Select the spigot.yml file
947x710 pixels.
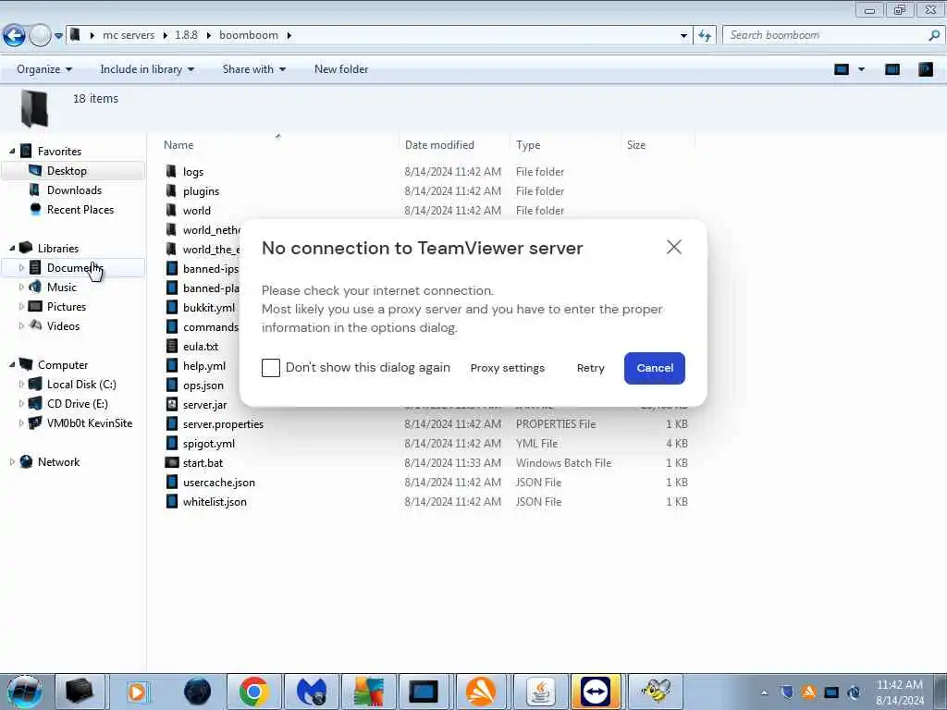click(209, 444)
